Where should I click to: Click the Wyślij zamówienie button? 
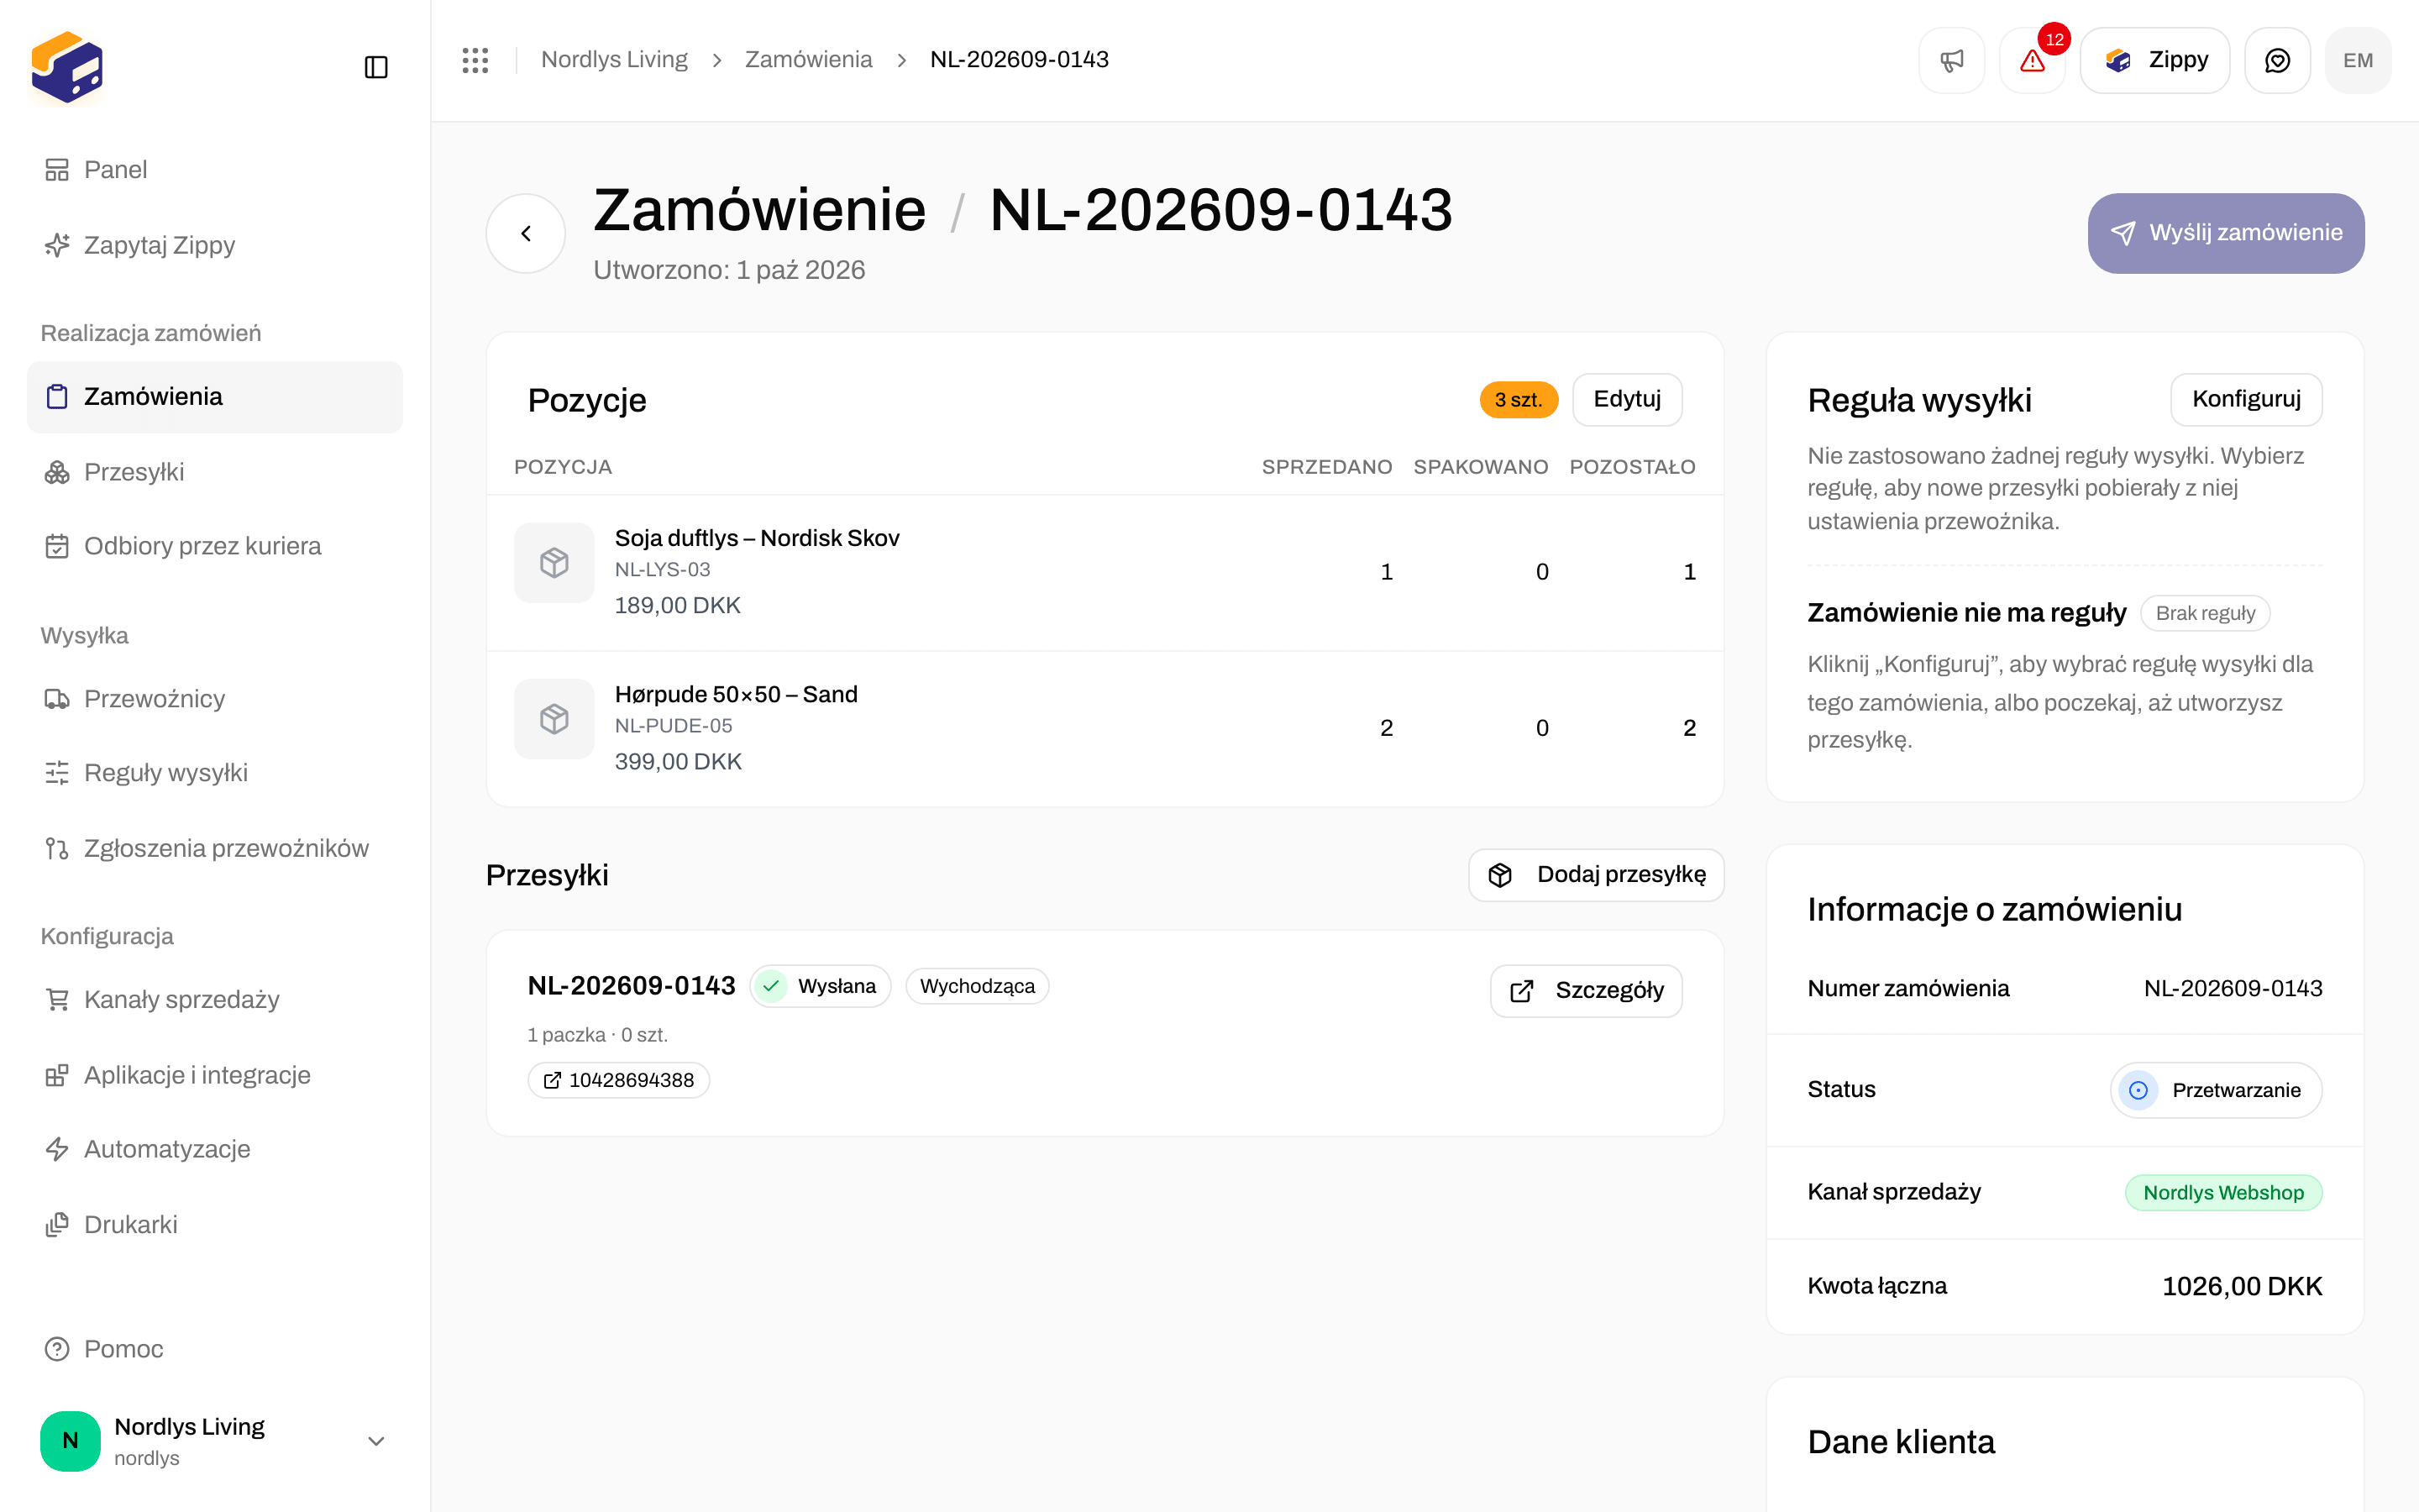tap(2225, 233)
